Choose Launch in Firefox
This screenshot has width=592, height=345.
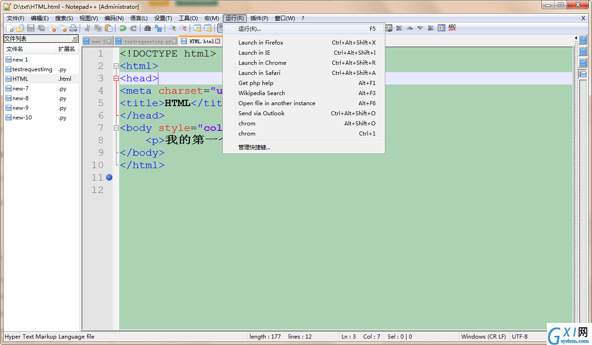point(304,43)
